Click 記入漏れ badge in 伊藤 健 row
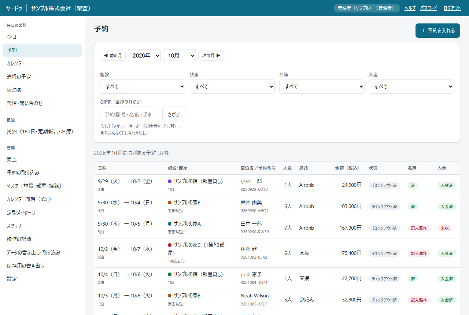 [418, 253]
